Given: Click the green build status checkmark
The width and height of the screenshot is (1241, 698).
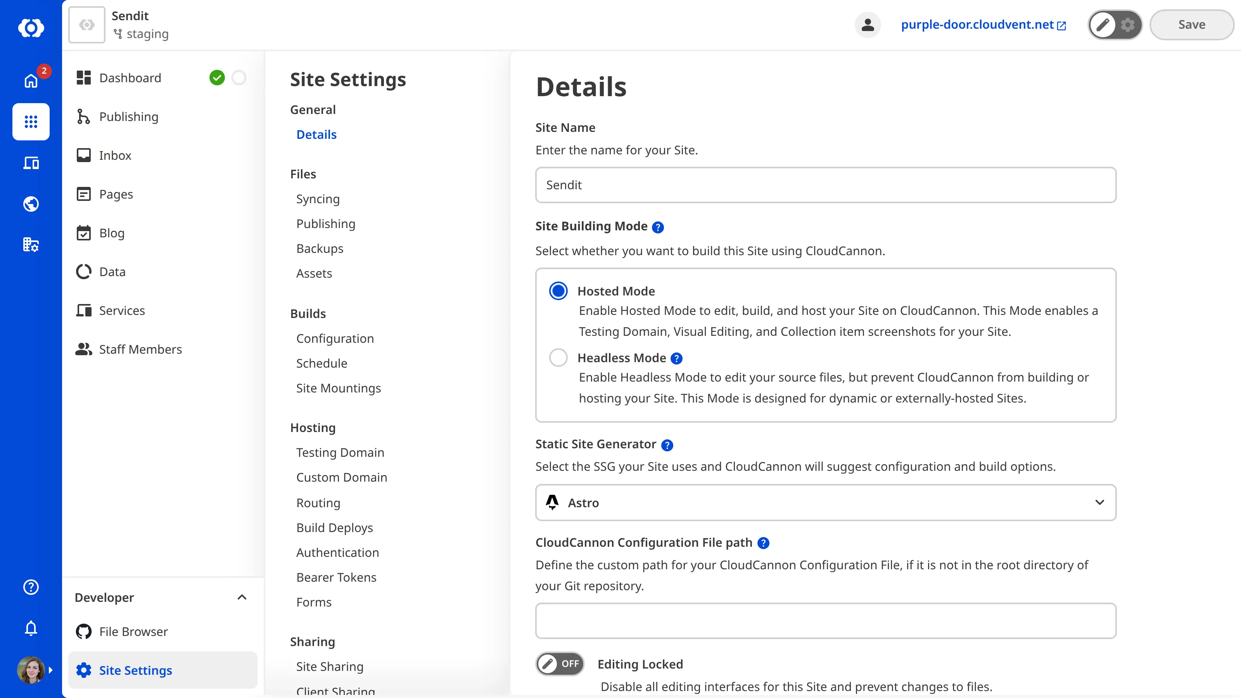Looking at the screenshot, I should pos(217,78).
